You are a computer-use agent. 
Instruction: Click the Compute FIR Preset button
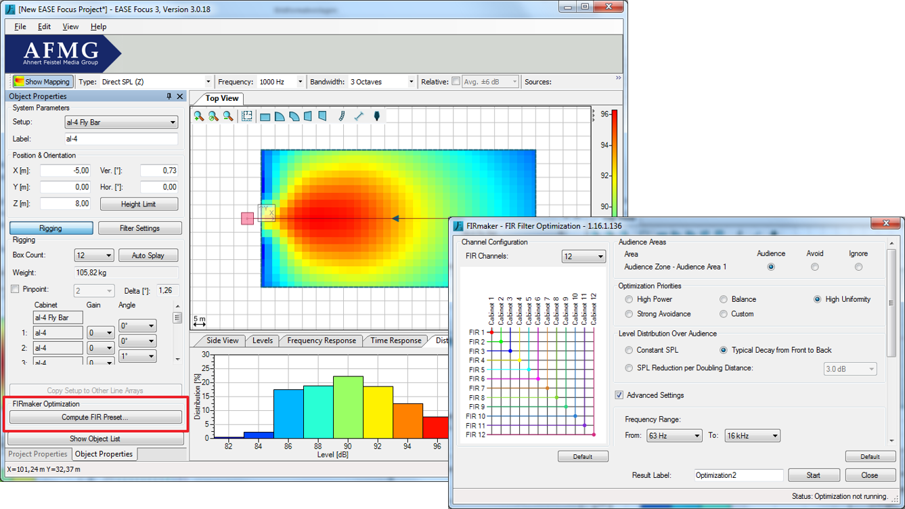(95, 418)
